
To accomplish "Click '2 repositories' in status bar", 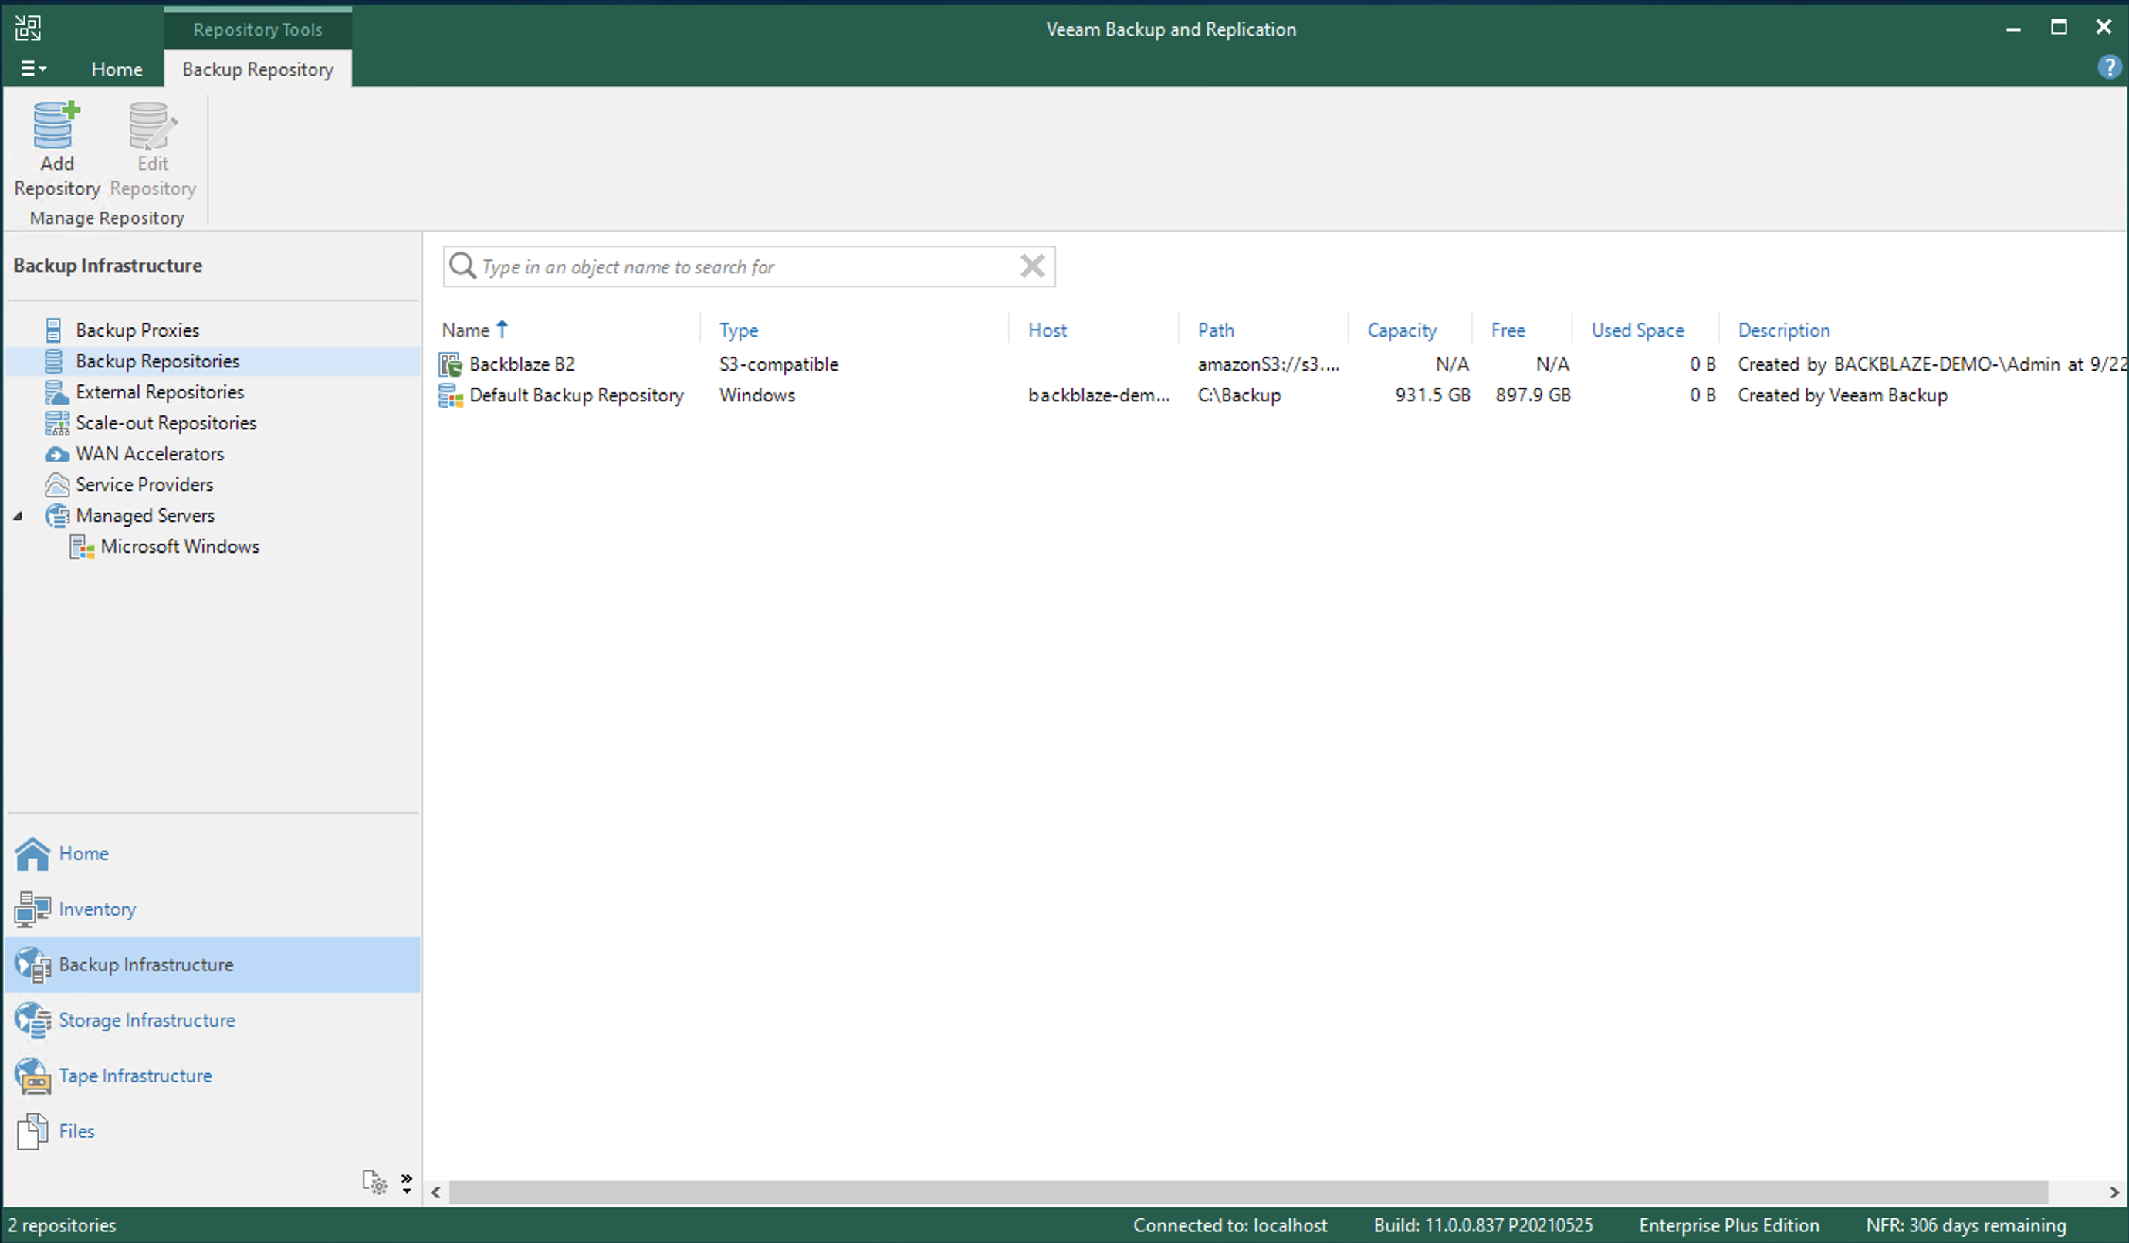I will pyautogui.click(x=62, y=1225).
